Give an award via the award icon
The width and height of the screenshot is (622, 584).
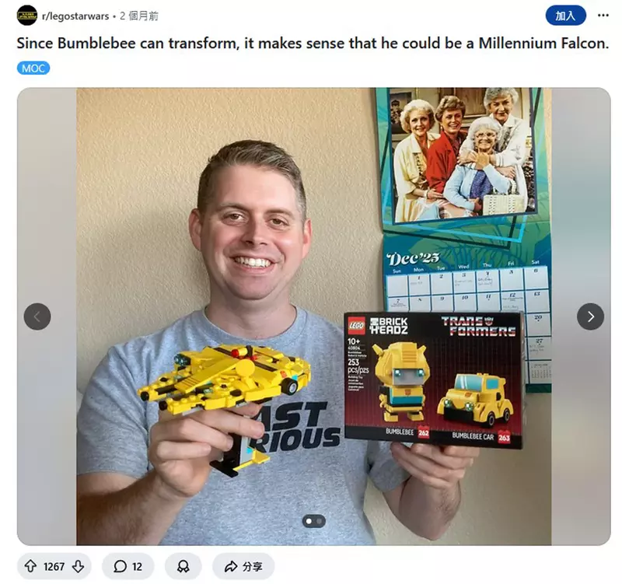183,566
